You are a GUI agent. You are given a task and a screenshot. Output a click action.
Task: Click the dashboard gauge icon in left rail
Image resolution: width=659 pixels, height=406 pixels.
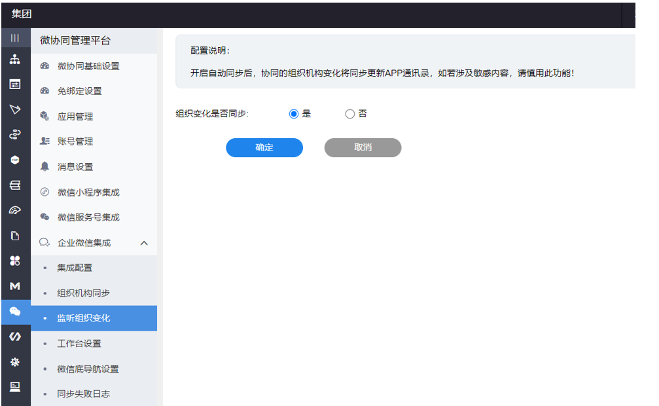(14, 210)
